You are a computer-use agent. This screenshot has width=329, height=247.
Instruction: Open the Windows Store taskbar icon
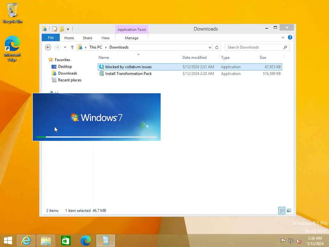click(x=66, y=241)
